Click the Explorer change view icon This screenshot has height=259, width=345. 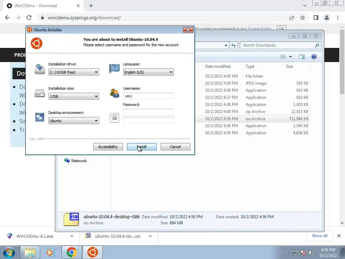[x=283, y=57]
